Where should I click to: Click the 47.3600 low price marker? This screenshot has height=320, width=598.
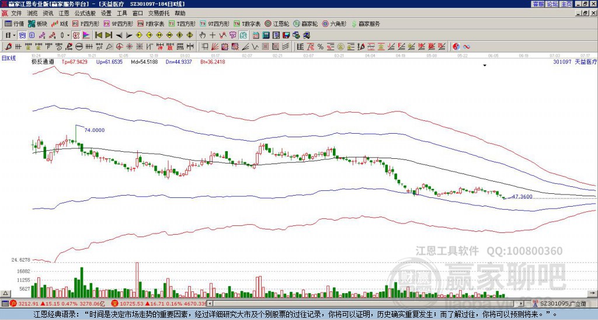pos(522,196)
